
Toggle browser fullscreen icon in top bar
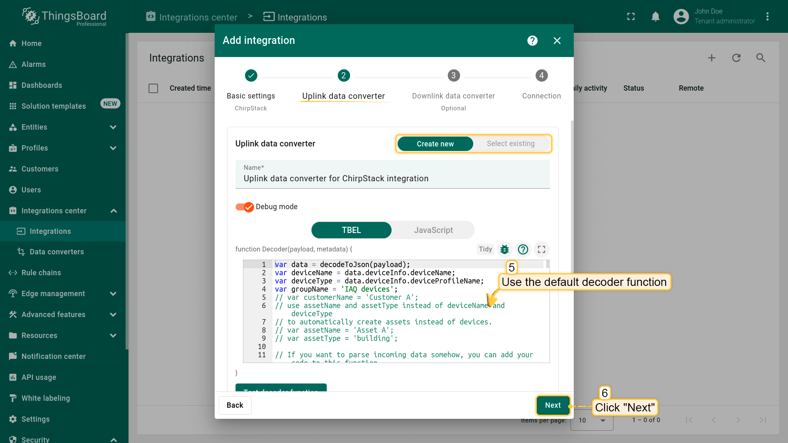click(631, 17)
